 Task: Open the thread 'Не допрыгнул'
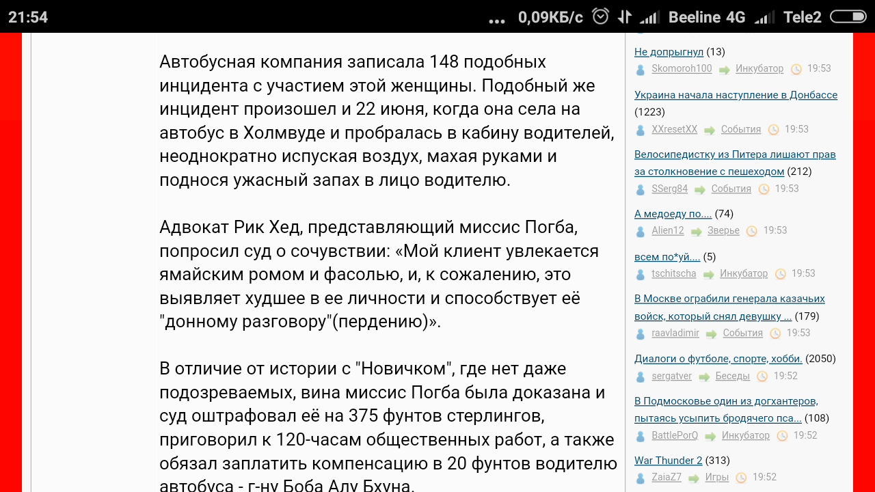click(669, 52)
